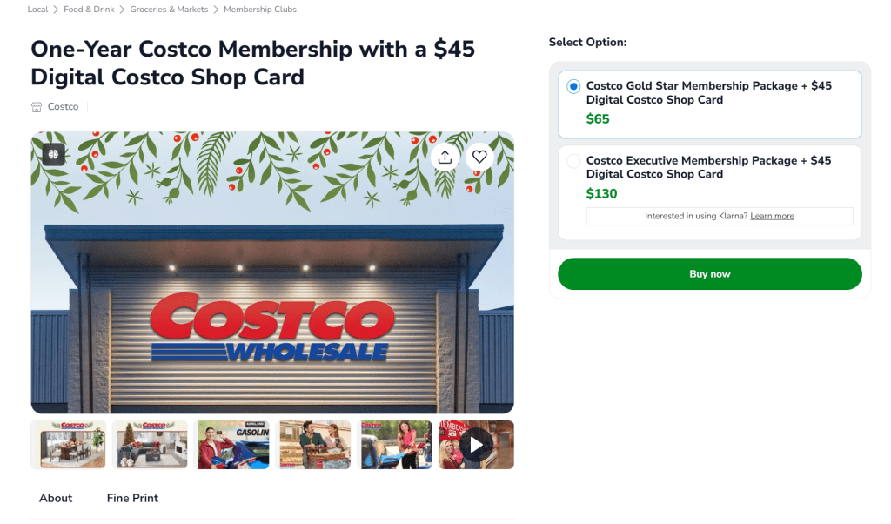Go to Local breadcrumb link
The image size is (891, 524).
click(37, 10)
